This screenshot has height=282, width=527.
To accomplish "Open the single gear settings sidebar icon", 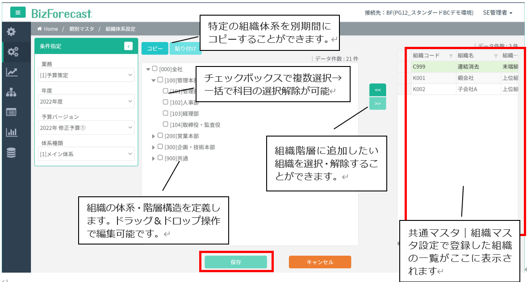I will [x=11, y=32].
